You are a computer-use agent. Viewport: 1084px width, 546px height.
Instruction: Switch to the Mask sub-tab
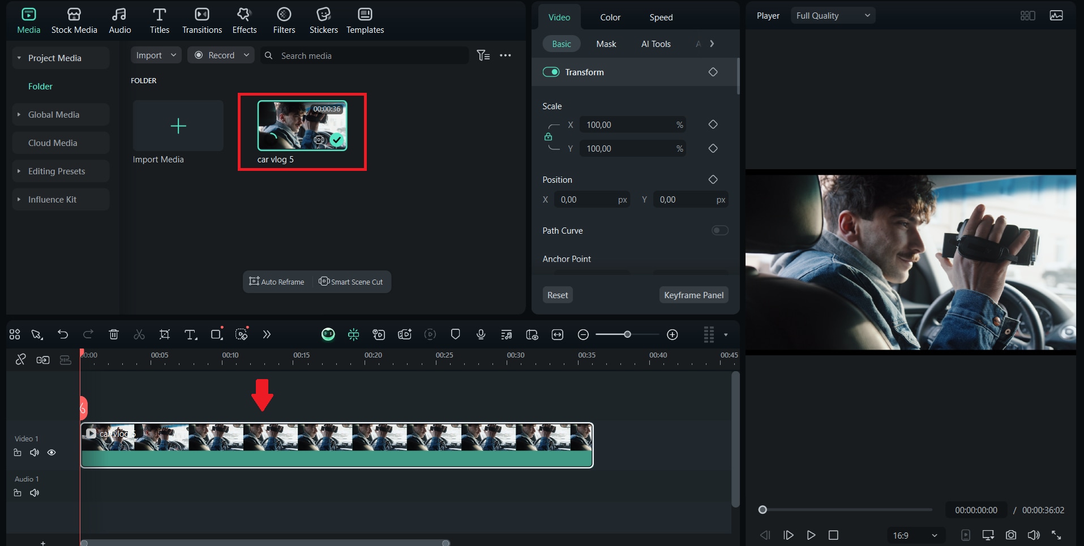pos(606,44)
